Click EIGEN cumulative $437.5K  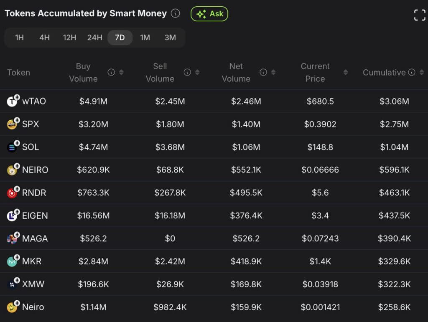(x=394, y=216)
